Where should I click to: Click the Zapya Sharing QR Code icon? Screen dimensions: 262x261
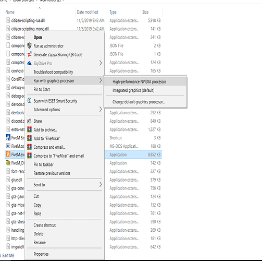(x=30, y=54)
